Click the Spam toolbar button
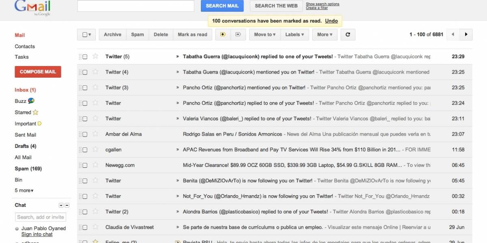The image size is (487, 243). [138, 34]
